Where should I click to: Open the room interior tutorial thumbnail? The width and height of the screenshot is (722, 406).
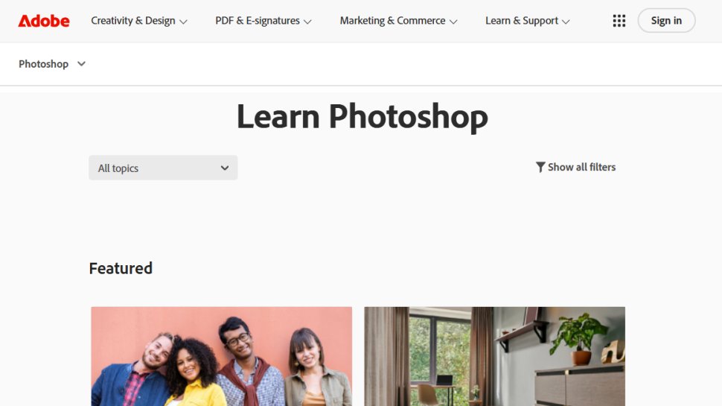(494, 356)
